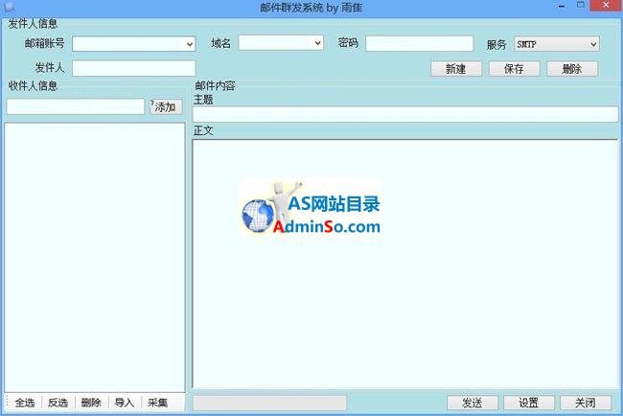623x416 pixels.
Task: Click 删除 in the recipient toolbar
Action: [91, 403]
